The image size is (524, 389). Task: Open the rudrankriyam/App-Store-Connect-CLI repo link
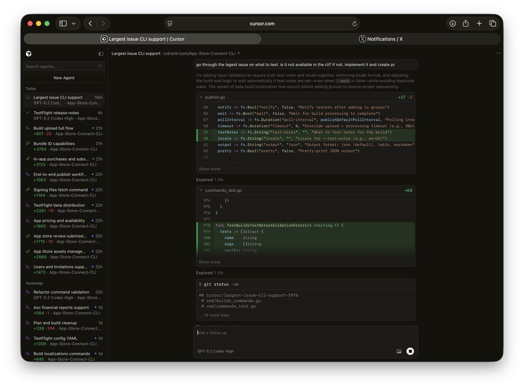[198, 54]
